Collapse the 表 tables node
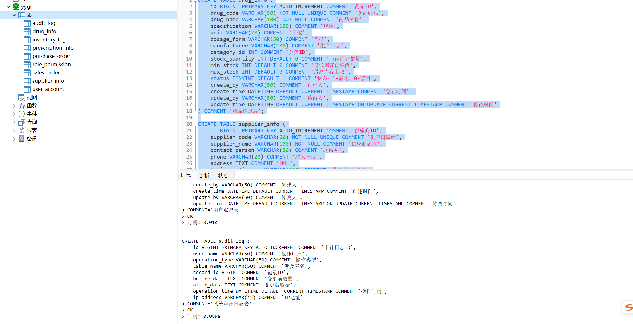 [14, 15]
